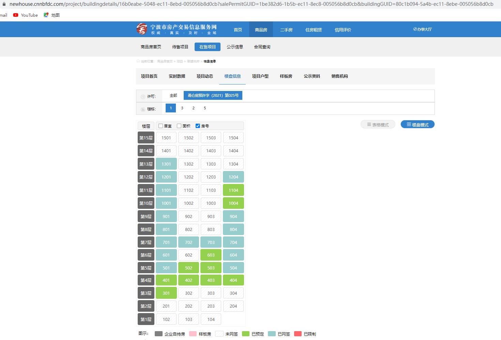
Task: Click the Ningbo real estate site logo
Action: point(177,29)
